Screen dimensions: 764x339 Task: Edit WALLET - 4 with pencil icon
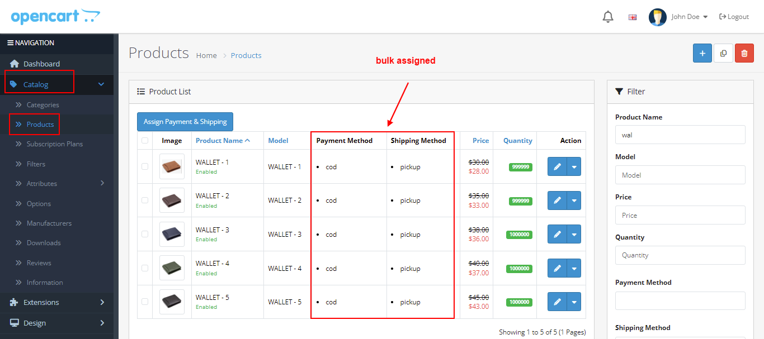pos(557,268)
